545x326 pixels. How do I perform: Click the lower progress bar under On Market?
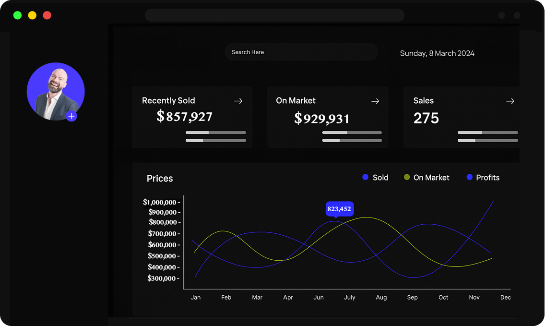point(352,141)
